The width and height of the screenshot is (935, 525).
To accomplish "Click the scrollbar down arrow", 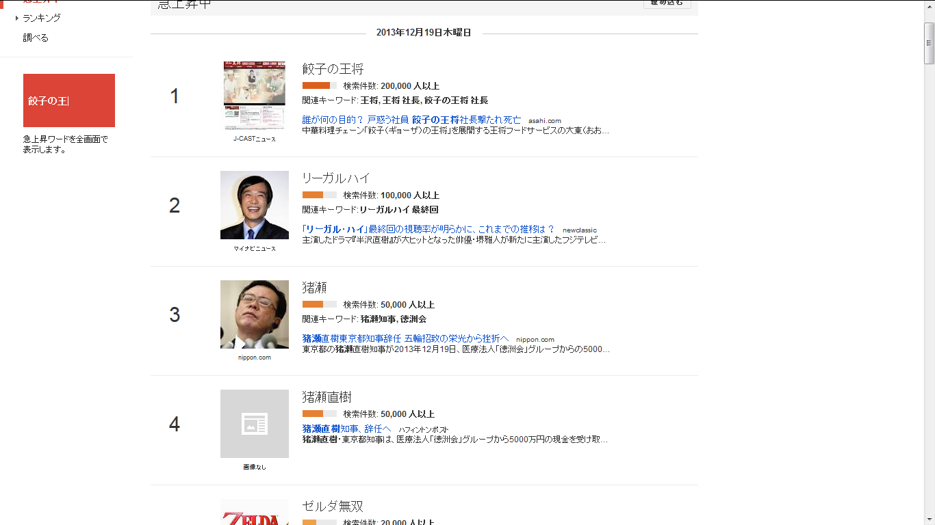I will point(929,519).
